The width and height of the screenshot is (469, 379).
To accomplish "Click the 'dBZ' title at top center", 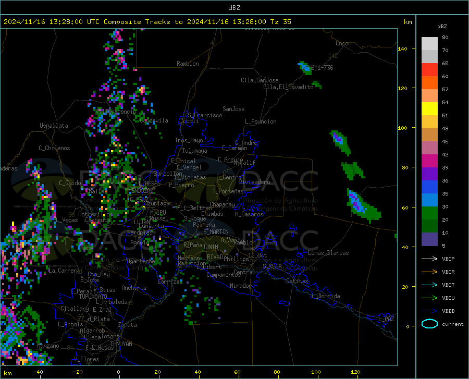I will [234, 8].
